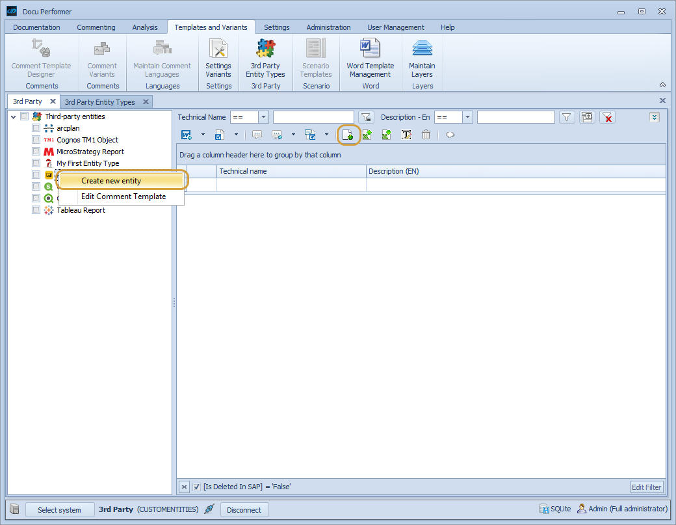Image resolution: width=676 pixels, height=525 pixels.
Task: Switch to the Administration ribbon tab
Action: coord(328,27)
